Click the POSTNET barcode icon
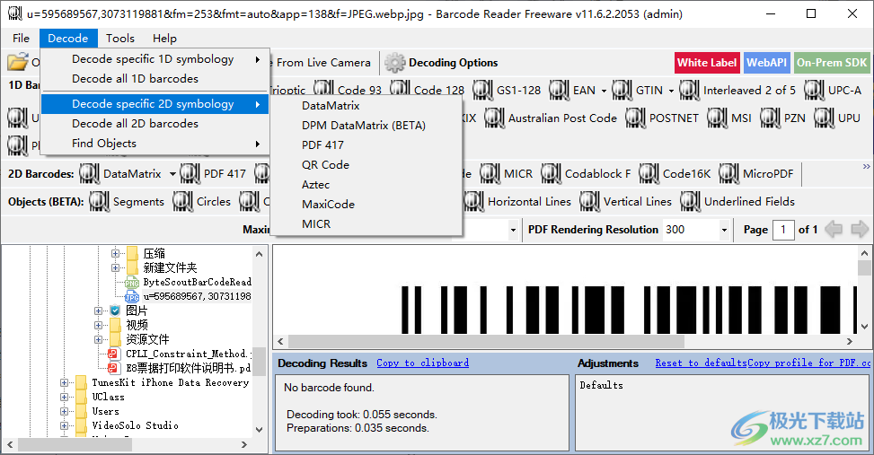This screenshot has height=455, width=874. (x=635, y=118)
